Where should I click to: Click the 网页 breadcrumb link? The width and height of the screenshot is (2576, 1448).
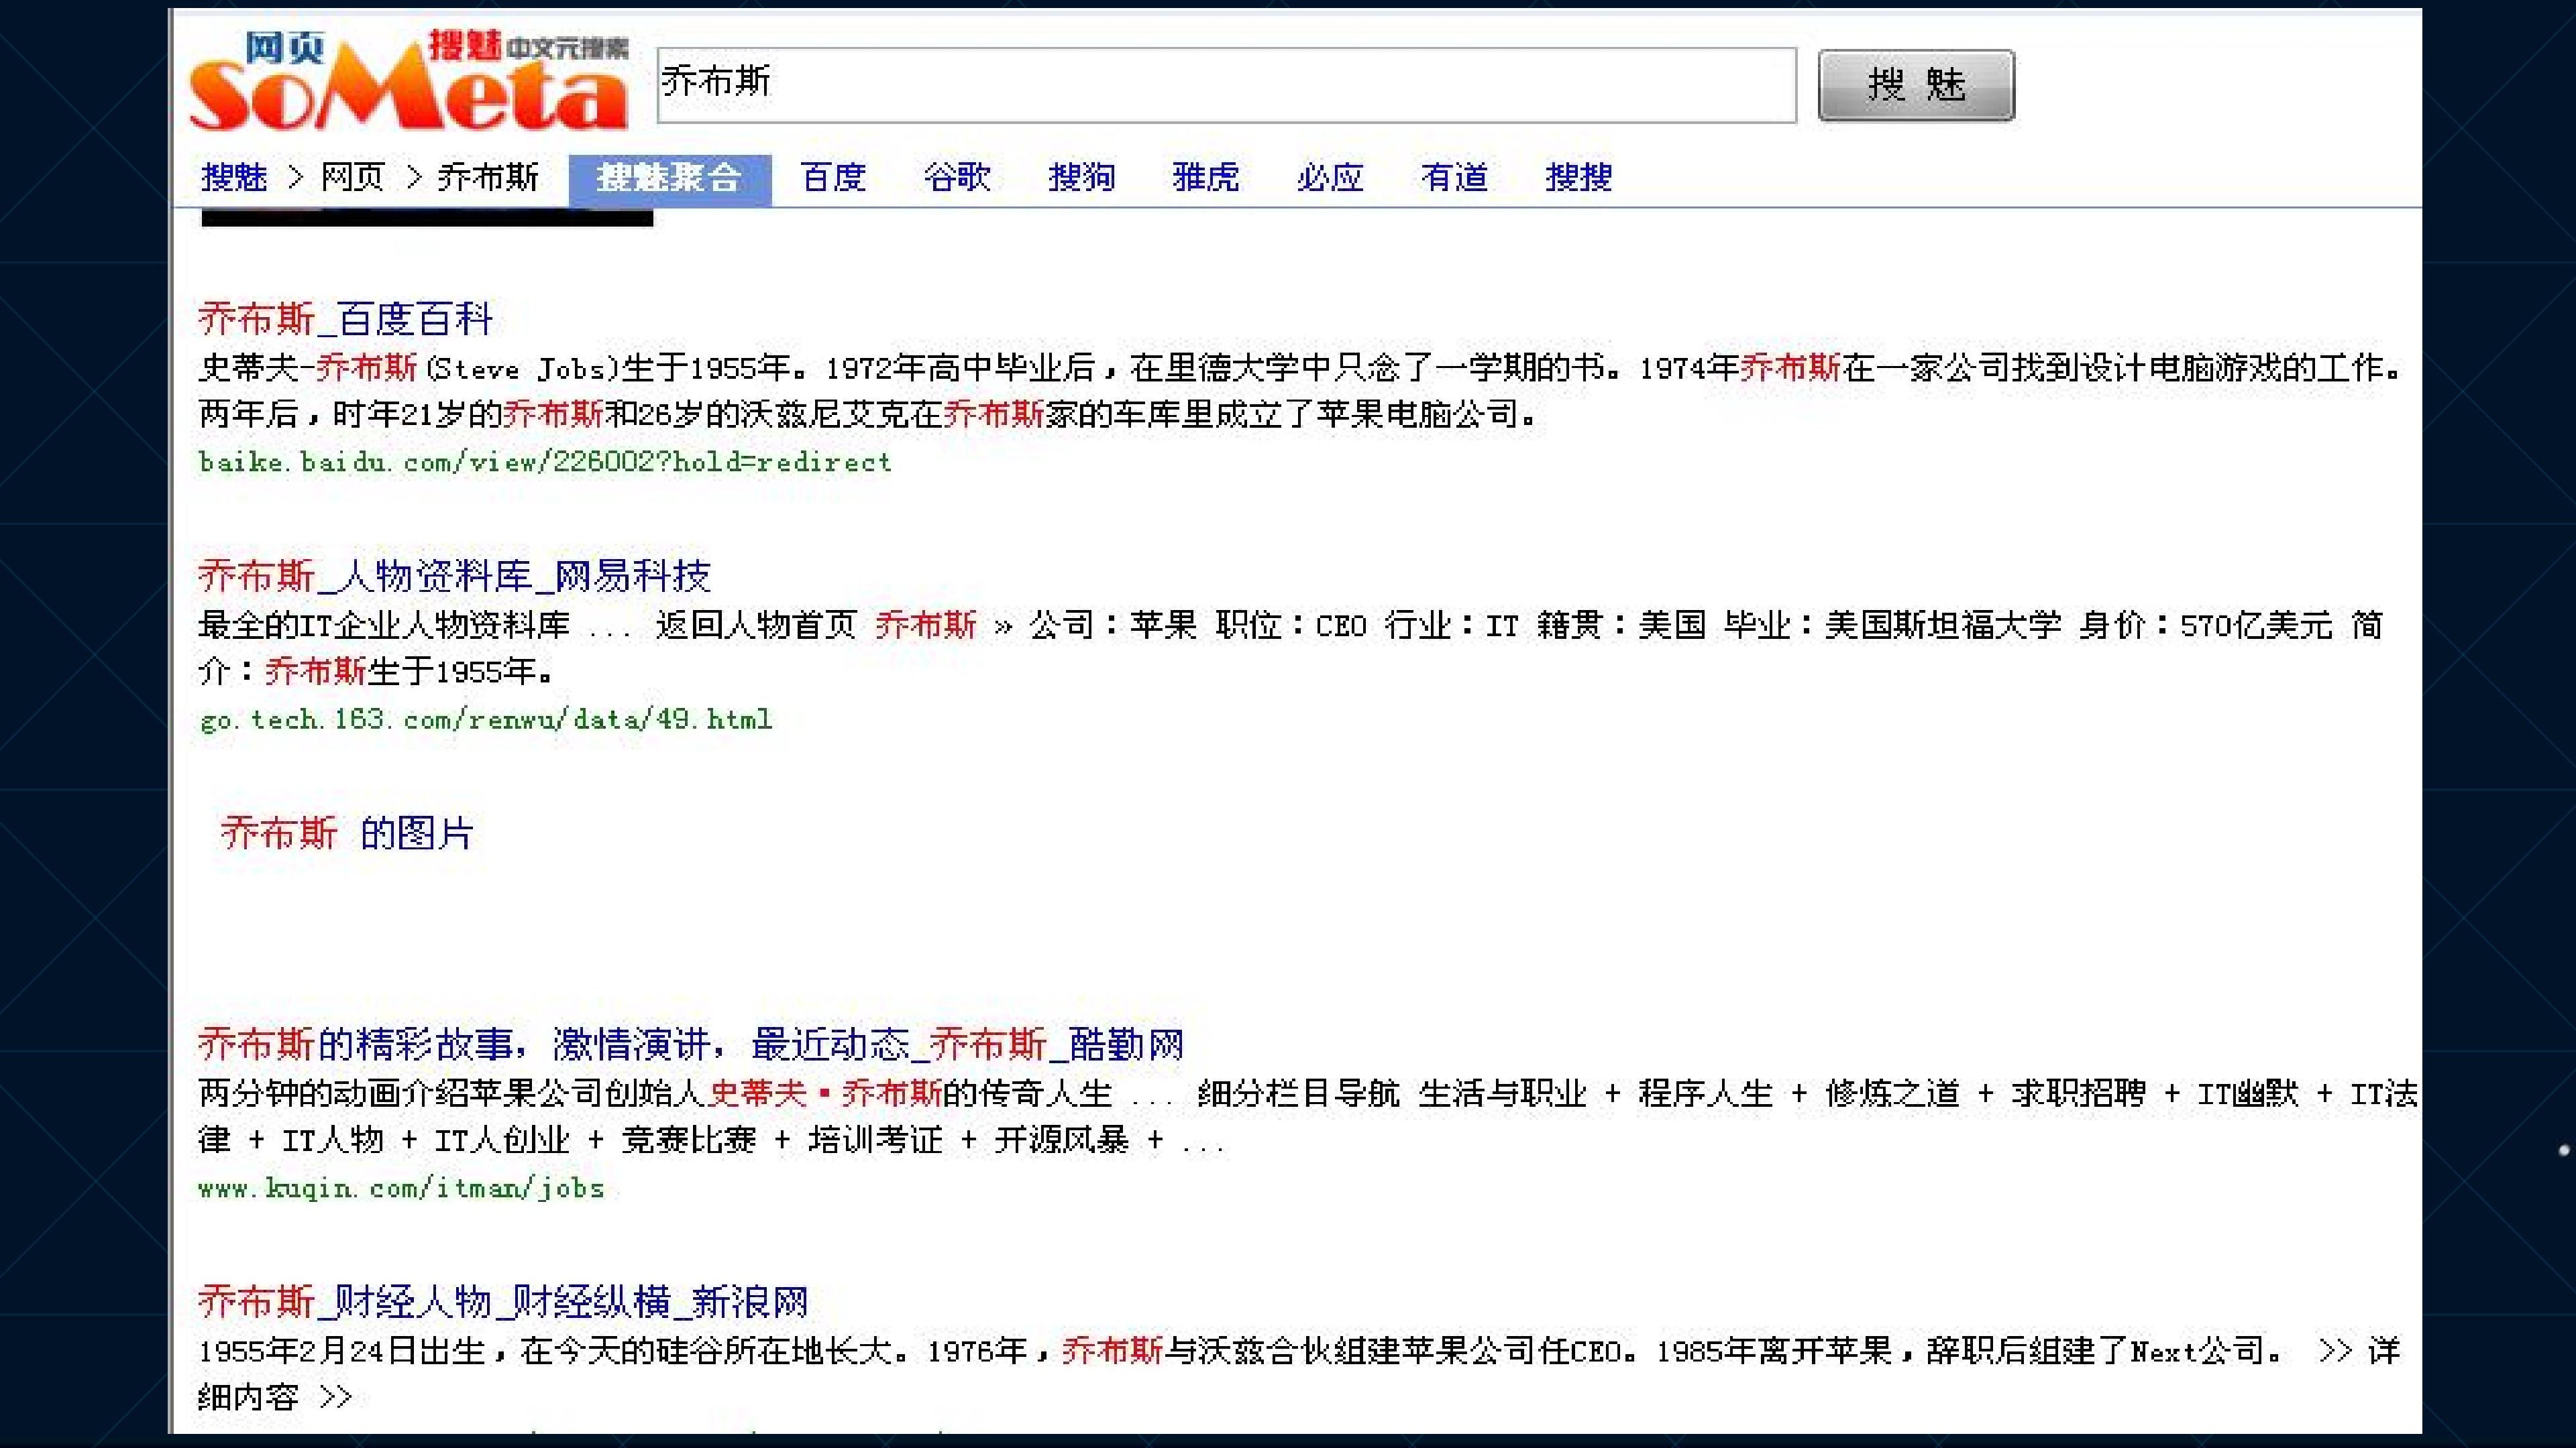352,178
